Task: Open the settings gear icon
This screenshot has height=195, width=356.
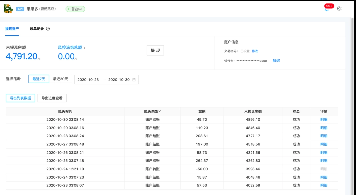Action: click(339, 8)
